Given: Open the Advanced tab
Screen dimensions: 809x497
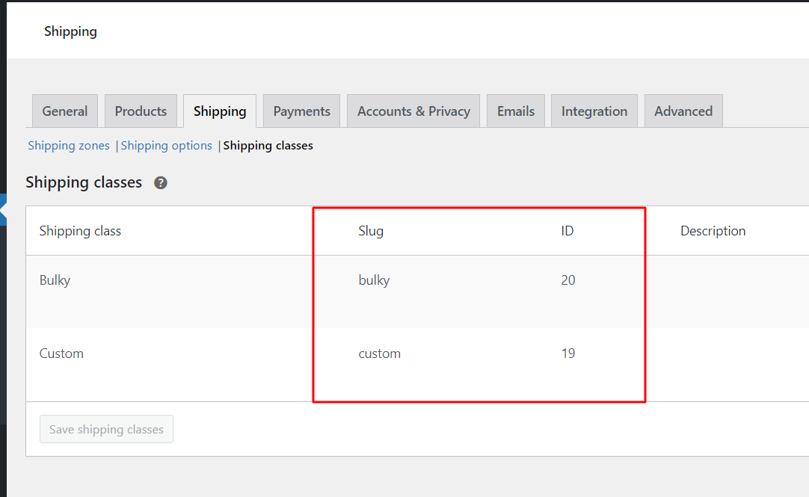Looking at the screenshot, I should [683, 111].
